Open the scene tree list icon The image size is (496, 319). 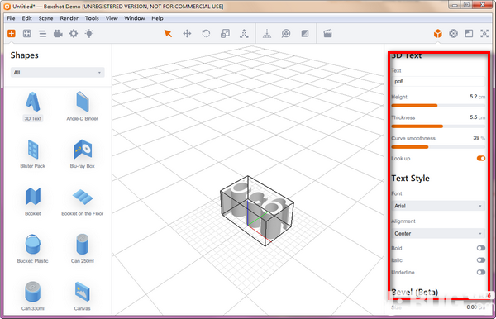point(42,34)
